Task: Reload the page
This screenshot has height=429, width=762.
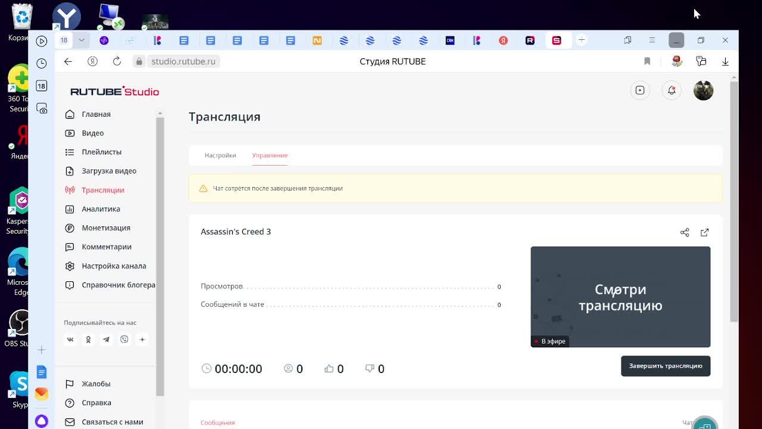Action: [x=117, y=61]
